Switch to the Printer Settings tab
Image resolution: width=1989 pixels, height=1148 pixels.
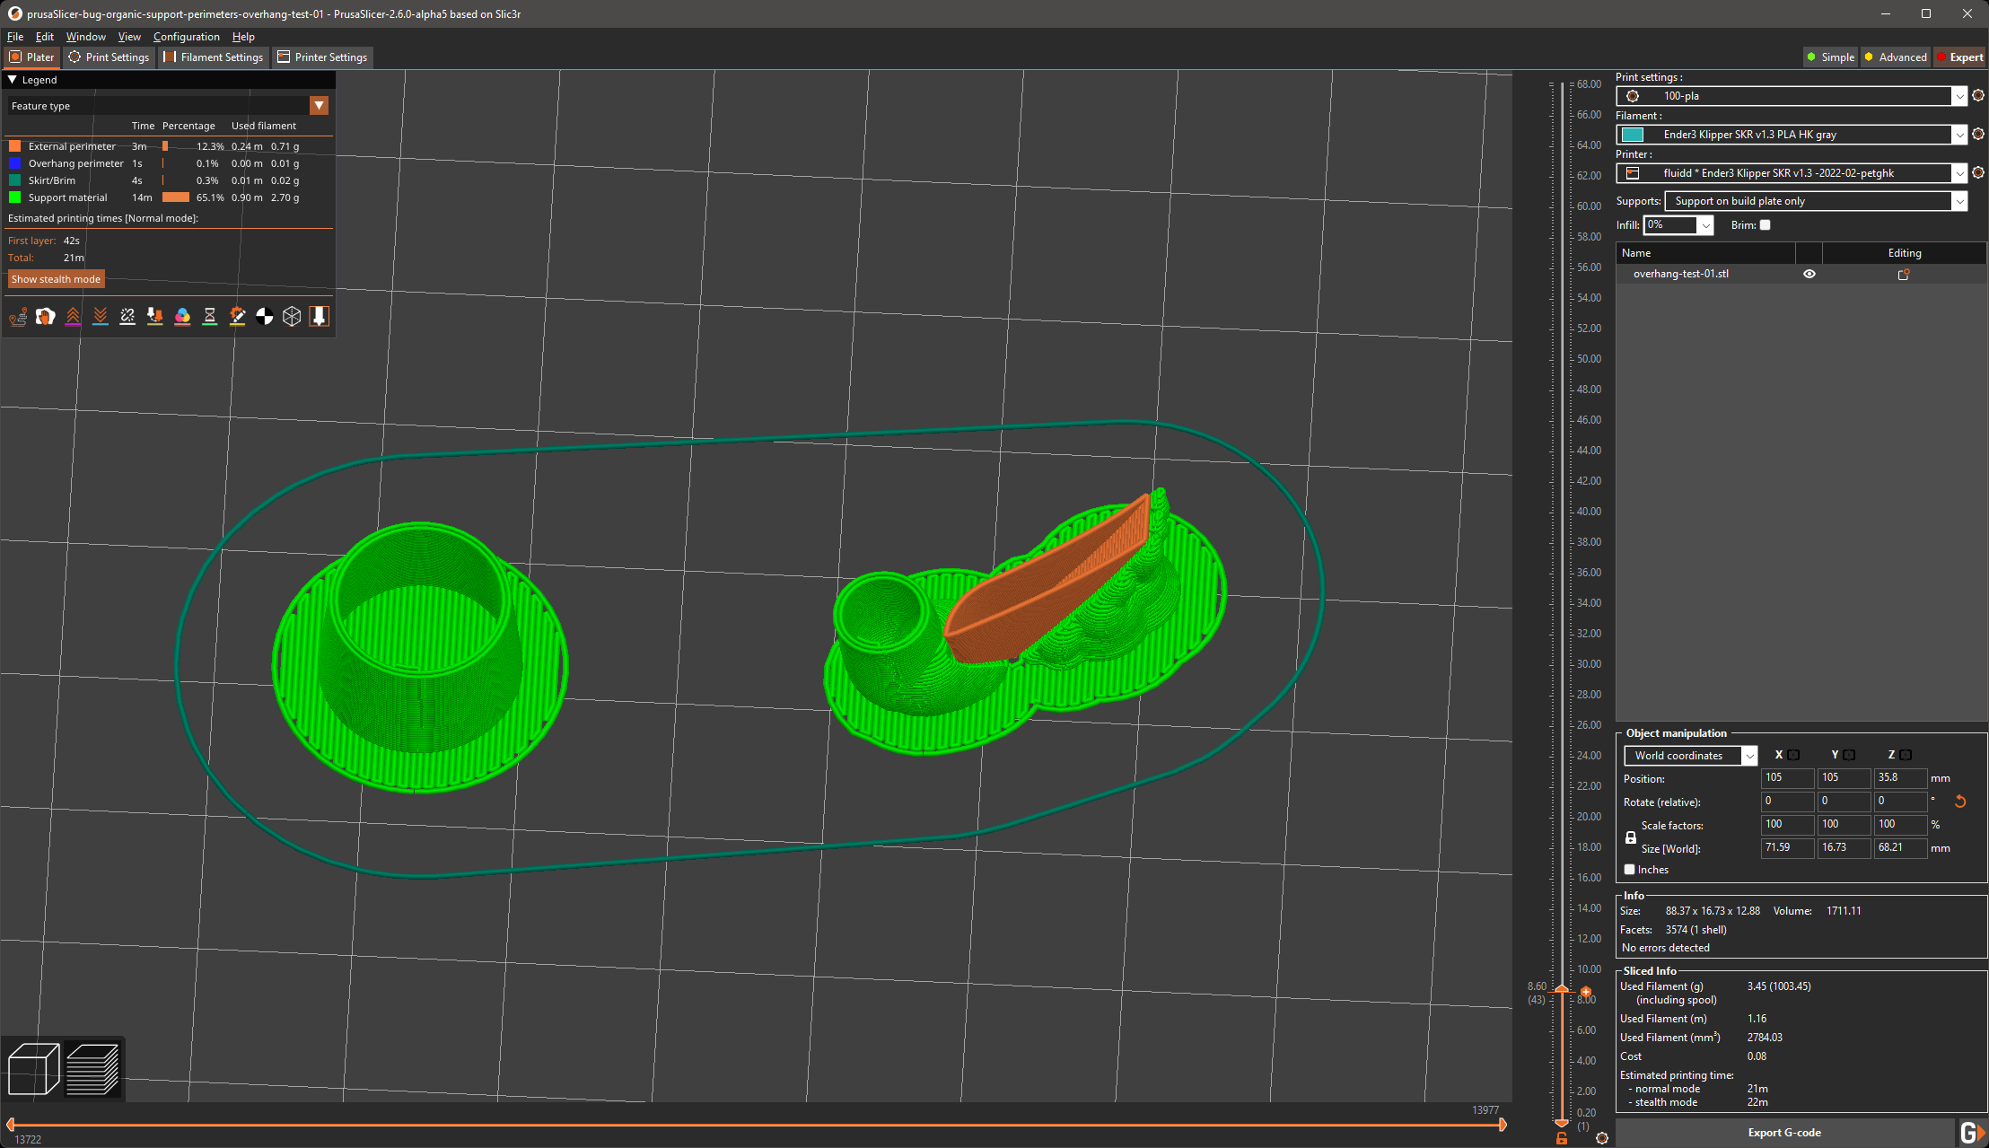322,57
